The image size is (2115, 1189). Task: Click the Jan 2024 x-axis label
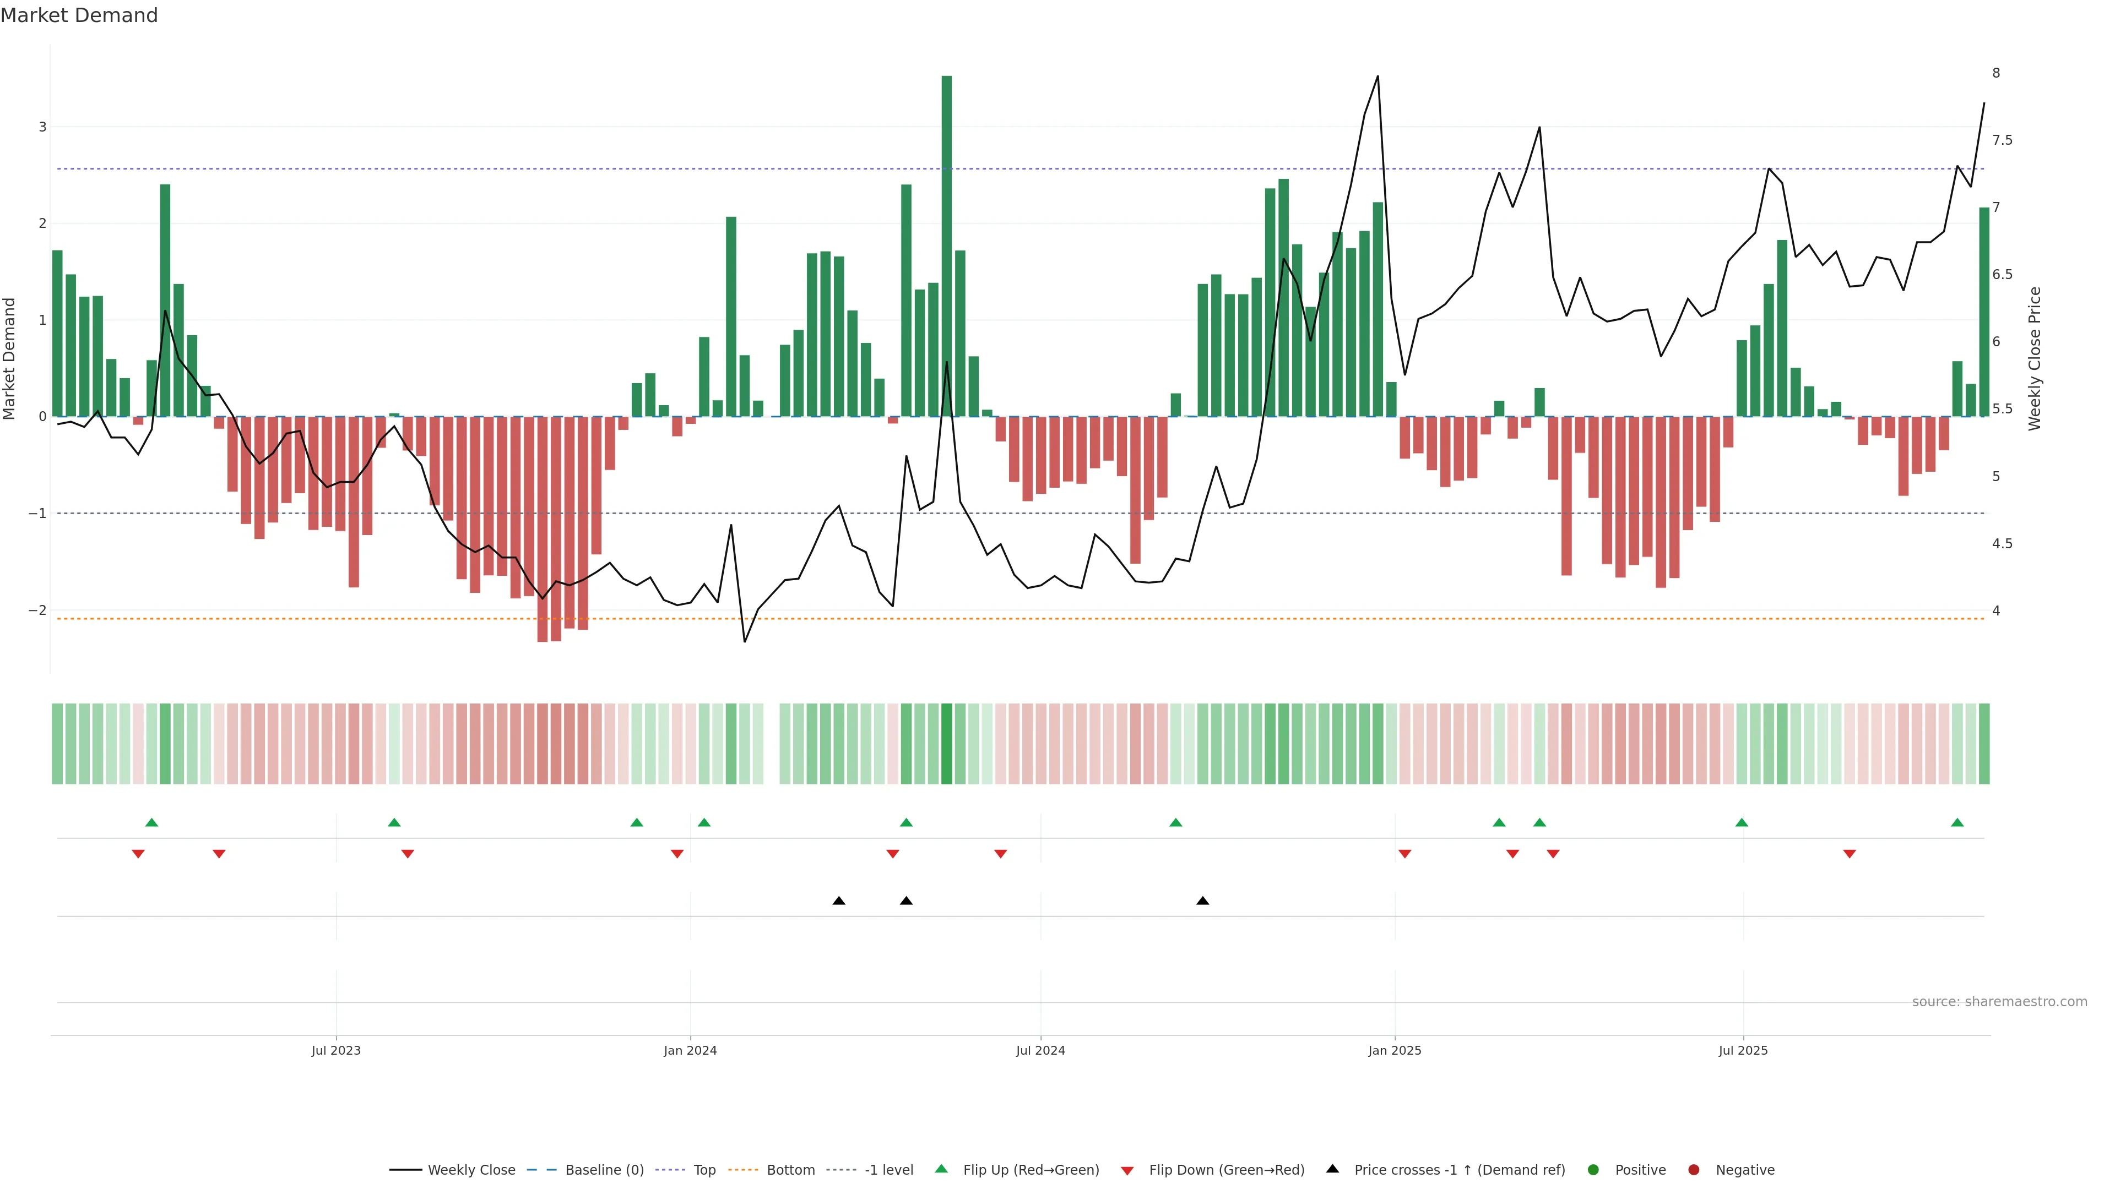pyautogui.click(x=690, y=1050)
